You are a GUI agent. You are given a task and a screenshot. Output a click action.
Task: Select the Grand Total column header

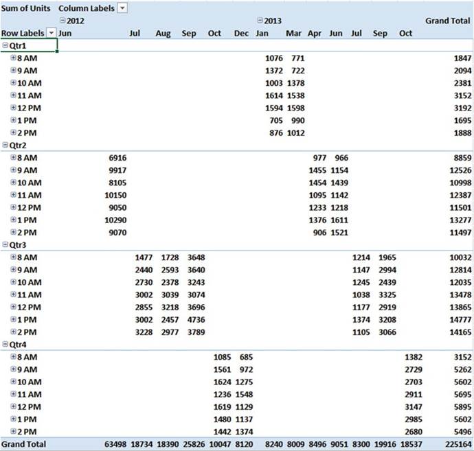447,21
